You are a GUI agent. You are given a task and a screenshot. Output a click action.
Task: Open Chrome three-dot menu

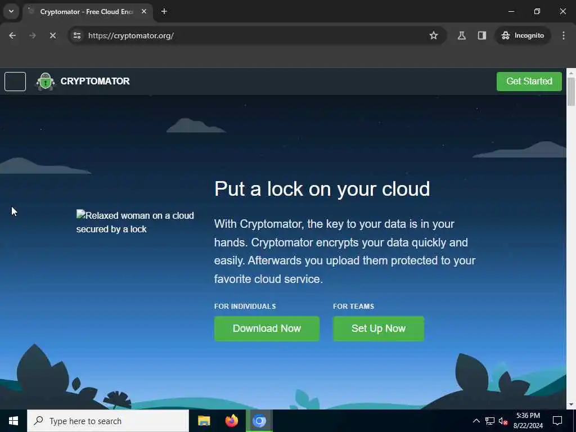pyautogui.click(x=563, y=35)
